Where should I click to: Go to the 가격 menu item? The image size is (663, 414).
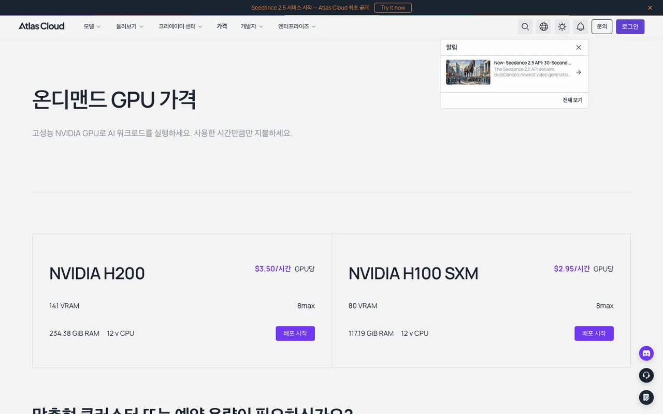[222, 26]
